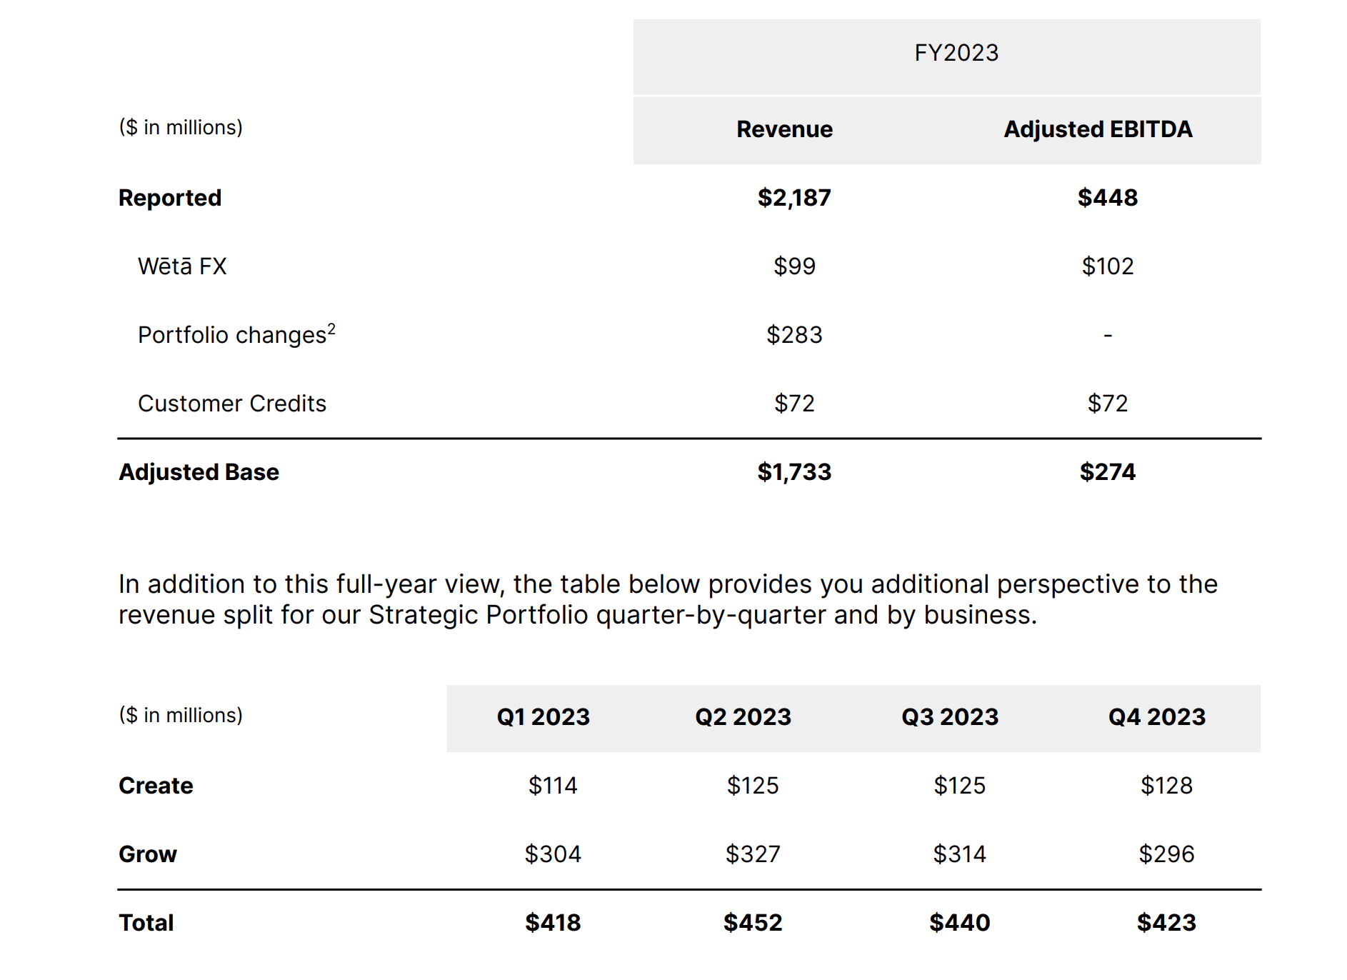1347x980 pixels.
Task: Click the Adjusted EBITDA column header
Action: 1098,129
